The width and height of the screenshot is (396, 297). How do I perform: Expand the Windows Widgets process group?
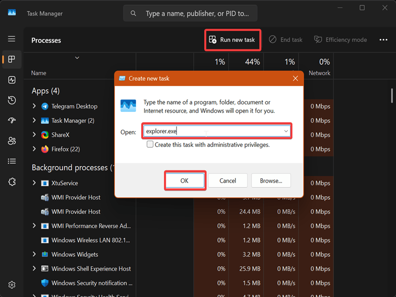pos(34,254)
